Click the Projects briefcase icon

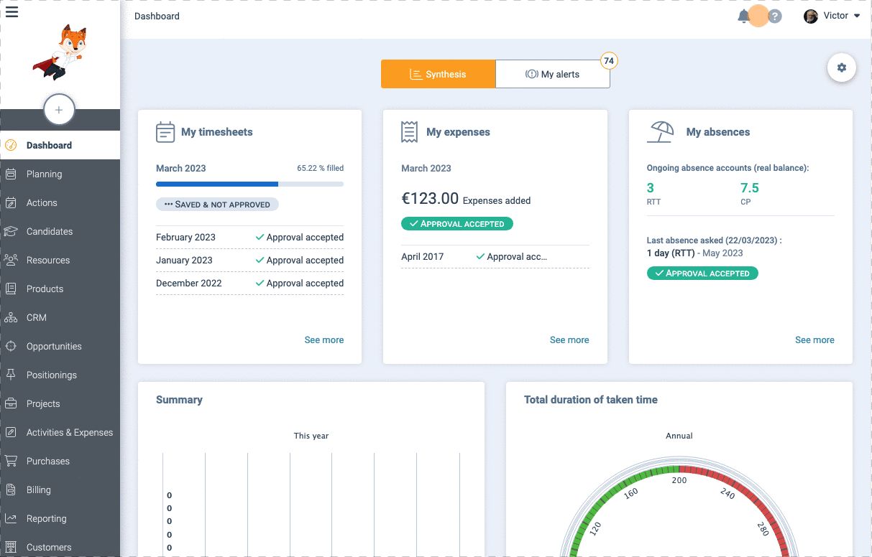click(x=11, y=403)
